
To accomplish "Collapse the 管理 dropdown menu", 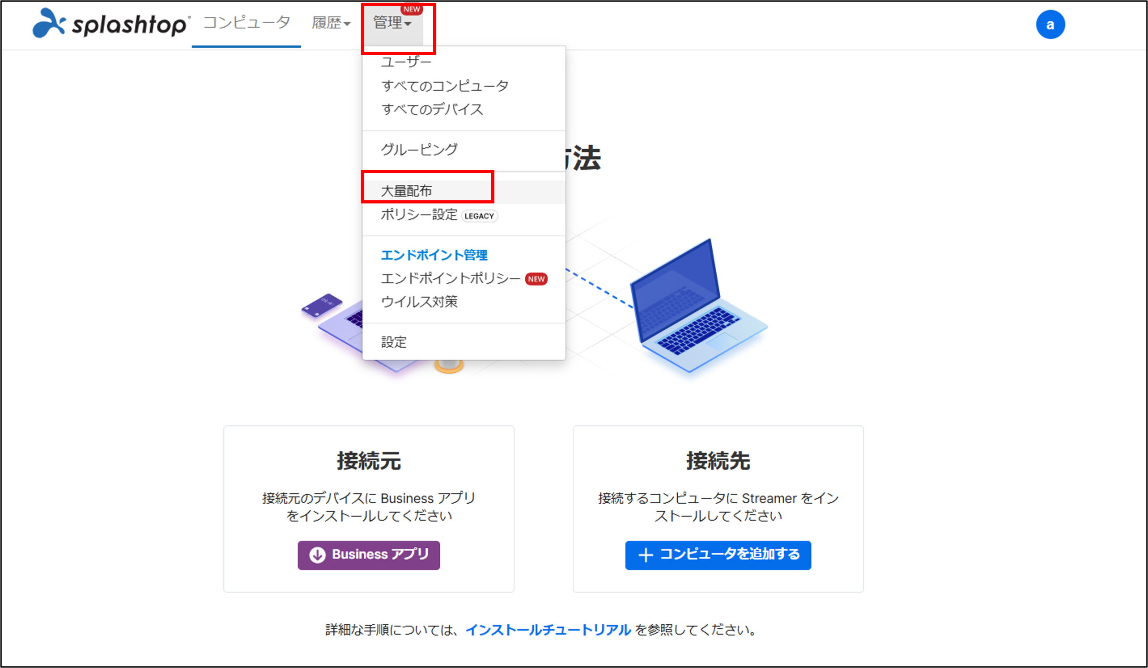I will point(393,23).
